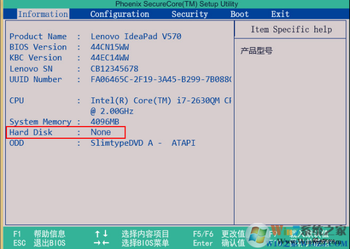Select the SlimtypeDVD A - ATAPI value

(143, 143)
